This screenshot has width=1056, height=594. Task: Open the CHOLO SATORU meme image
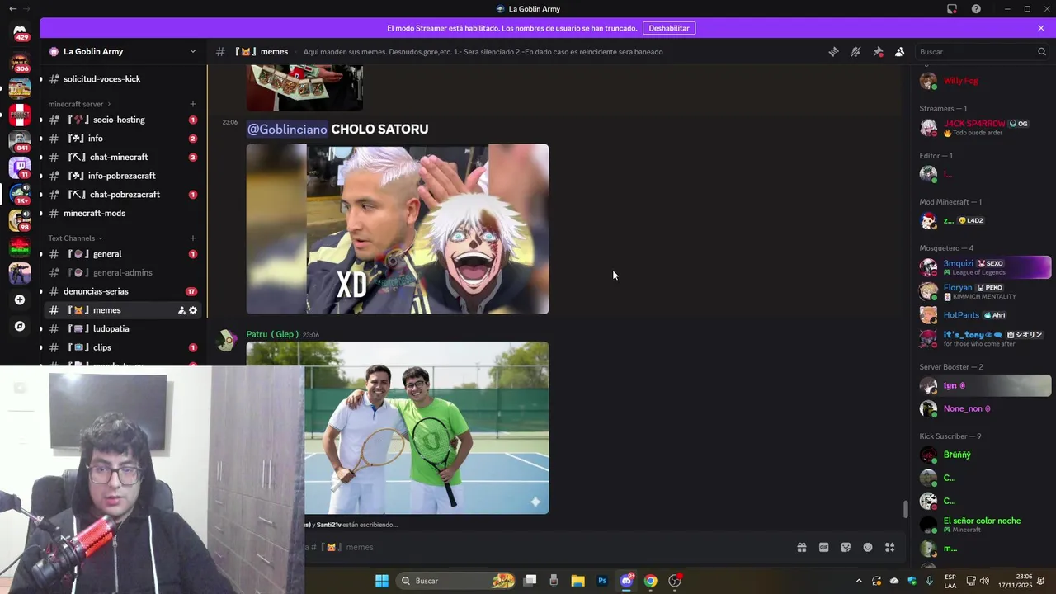tap(398, 229)
